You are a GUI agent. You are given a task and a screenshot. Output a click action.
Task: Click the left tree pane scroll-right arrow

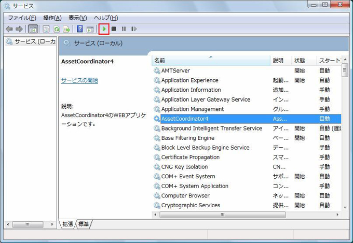click(x=52, y=224)
